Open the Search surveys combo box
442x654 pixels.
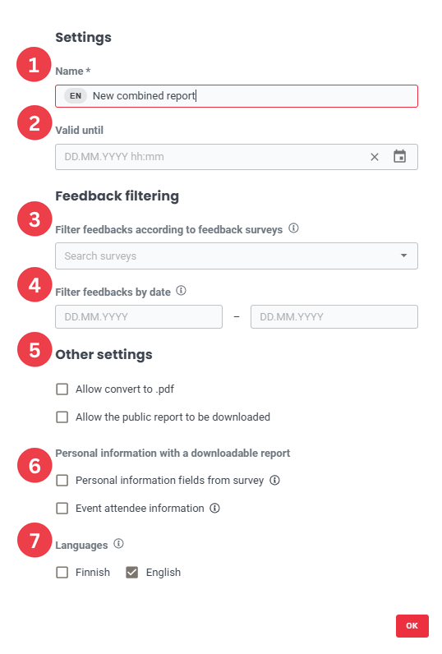pos(237,256)
